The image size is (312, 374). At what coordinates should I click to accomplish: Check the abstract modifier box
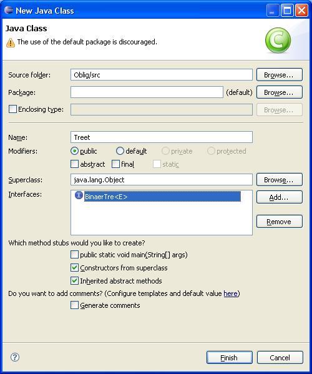pos(75,164)
